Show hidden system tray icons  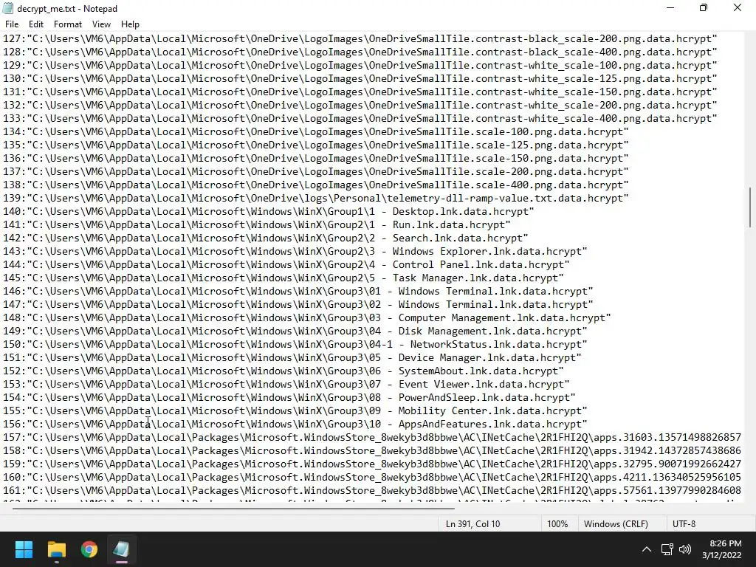click(x=647, y=549)
